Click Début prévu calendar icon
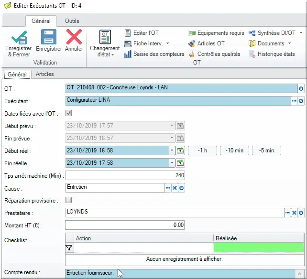The image size is (307, 279). [x=180, y=126]
